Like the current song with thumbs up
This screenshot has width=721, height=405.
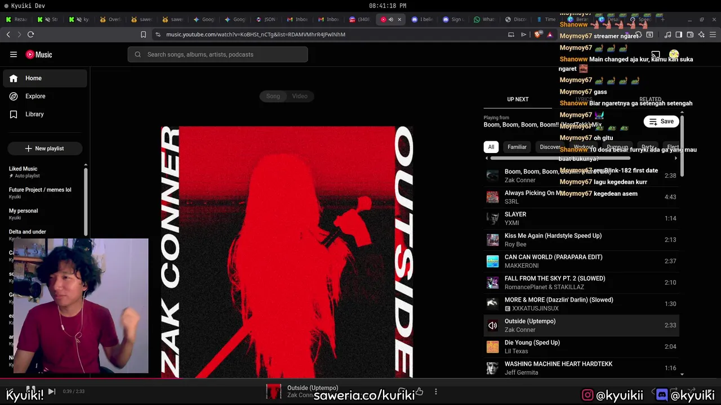[419, 391]
